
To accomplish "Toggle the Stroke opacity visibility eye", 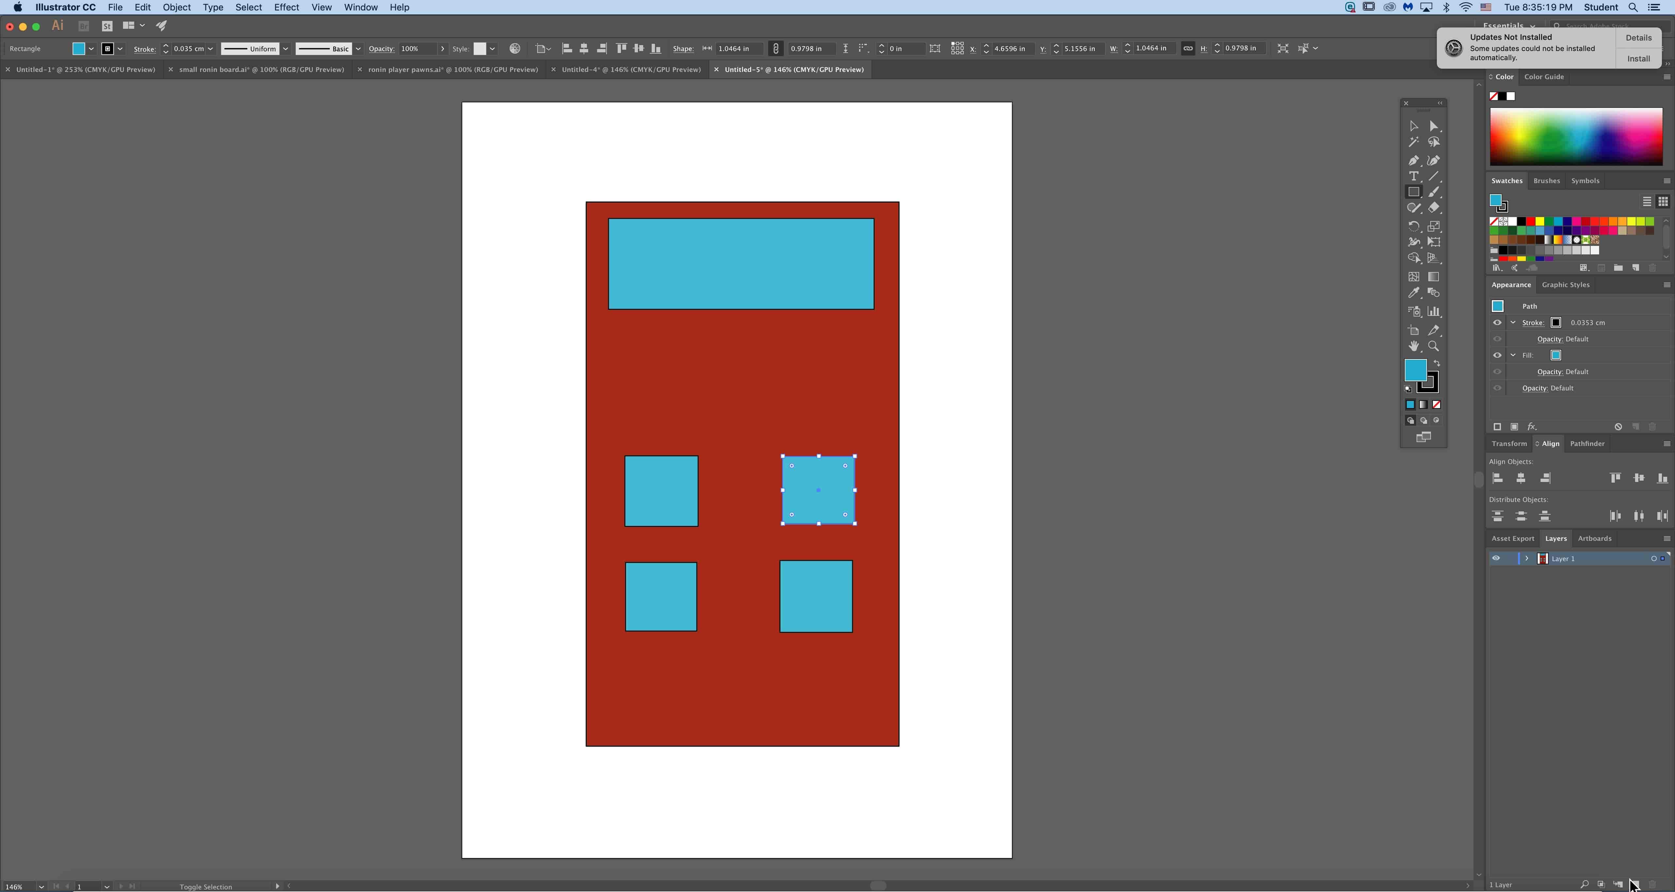I will pos(1497,339).
